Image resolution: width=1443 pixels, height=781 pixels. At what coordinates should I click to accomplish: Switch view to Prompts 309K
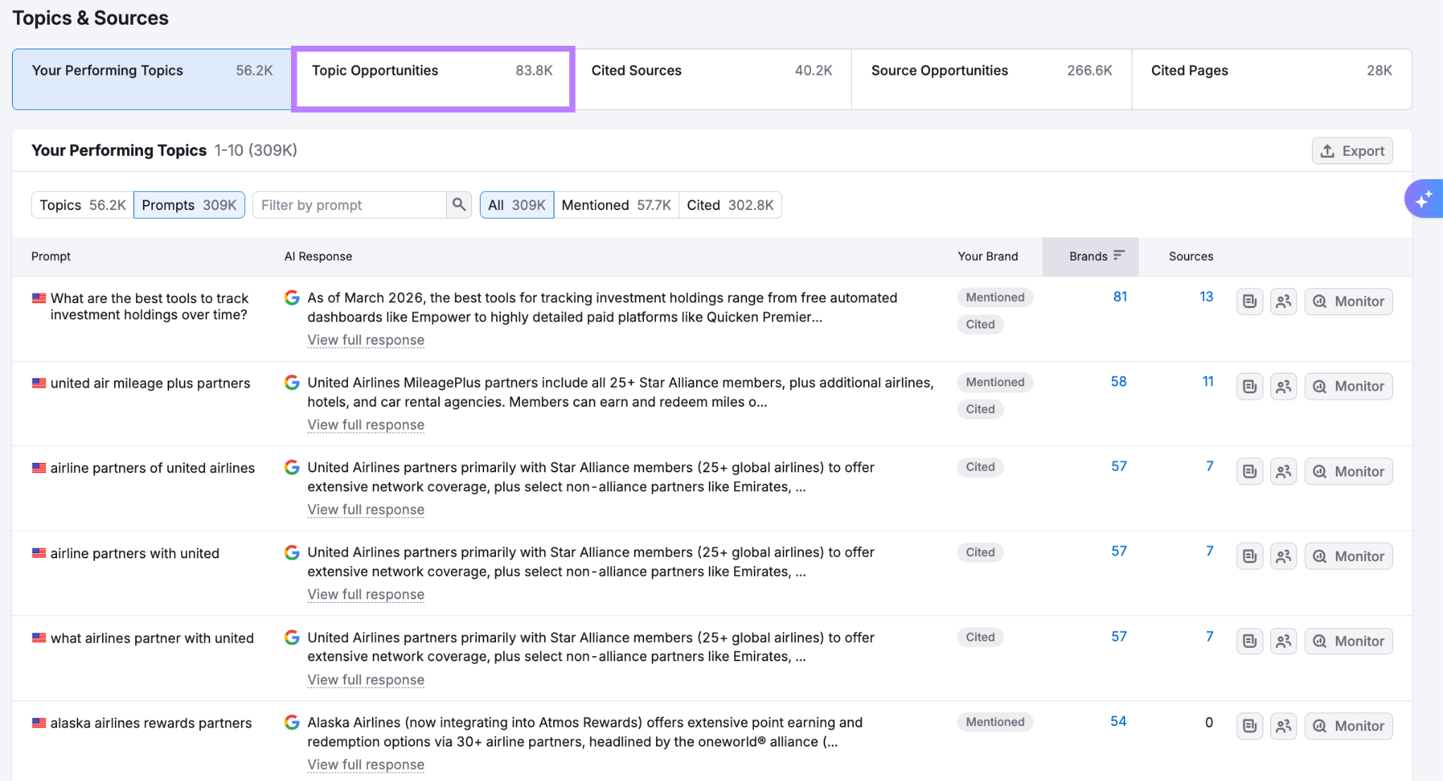[189, 205]
